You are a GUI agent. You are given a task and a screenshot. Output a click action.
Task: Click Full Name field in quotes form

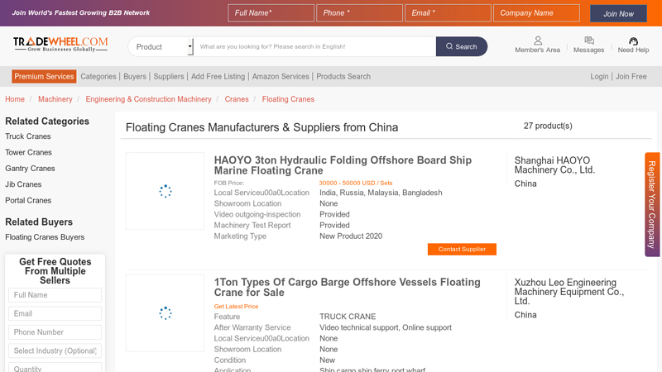tap(55, 295)
